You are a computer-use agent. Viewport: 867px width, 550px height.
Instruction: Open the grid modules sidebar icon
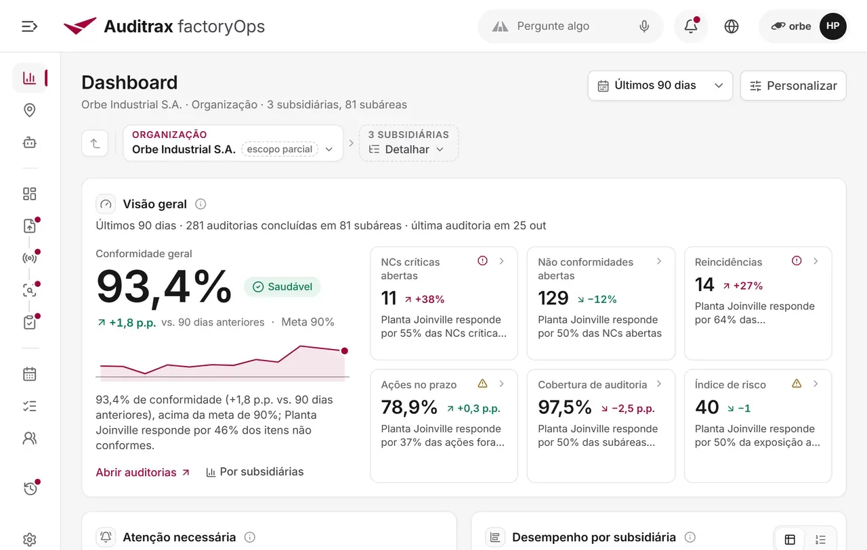pos(29,194)
